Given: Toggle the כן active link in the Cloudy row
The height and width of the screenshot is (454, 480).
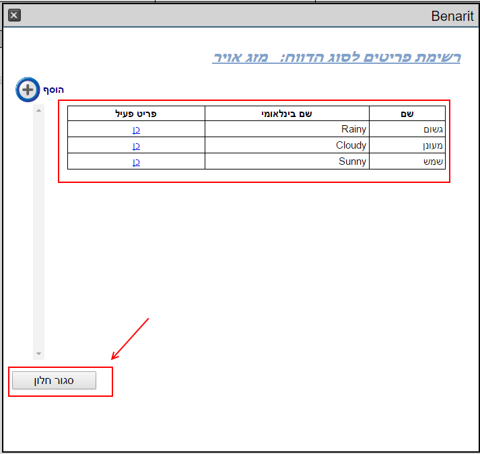Looking at the screenshot, I should click(136, 145).
